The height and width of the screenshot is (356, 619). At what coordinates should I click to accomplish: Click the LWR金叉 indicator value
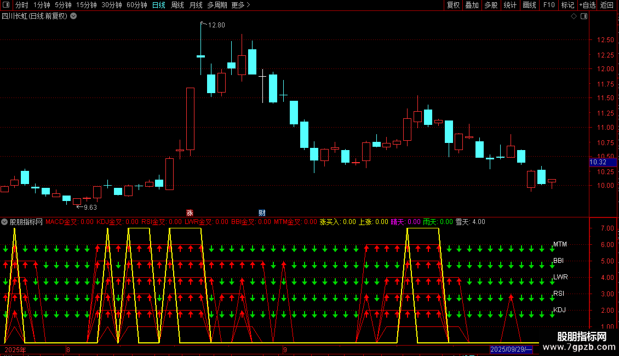pyautogui.click(x=207, y=222)
